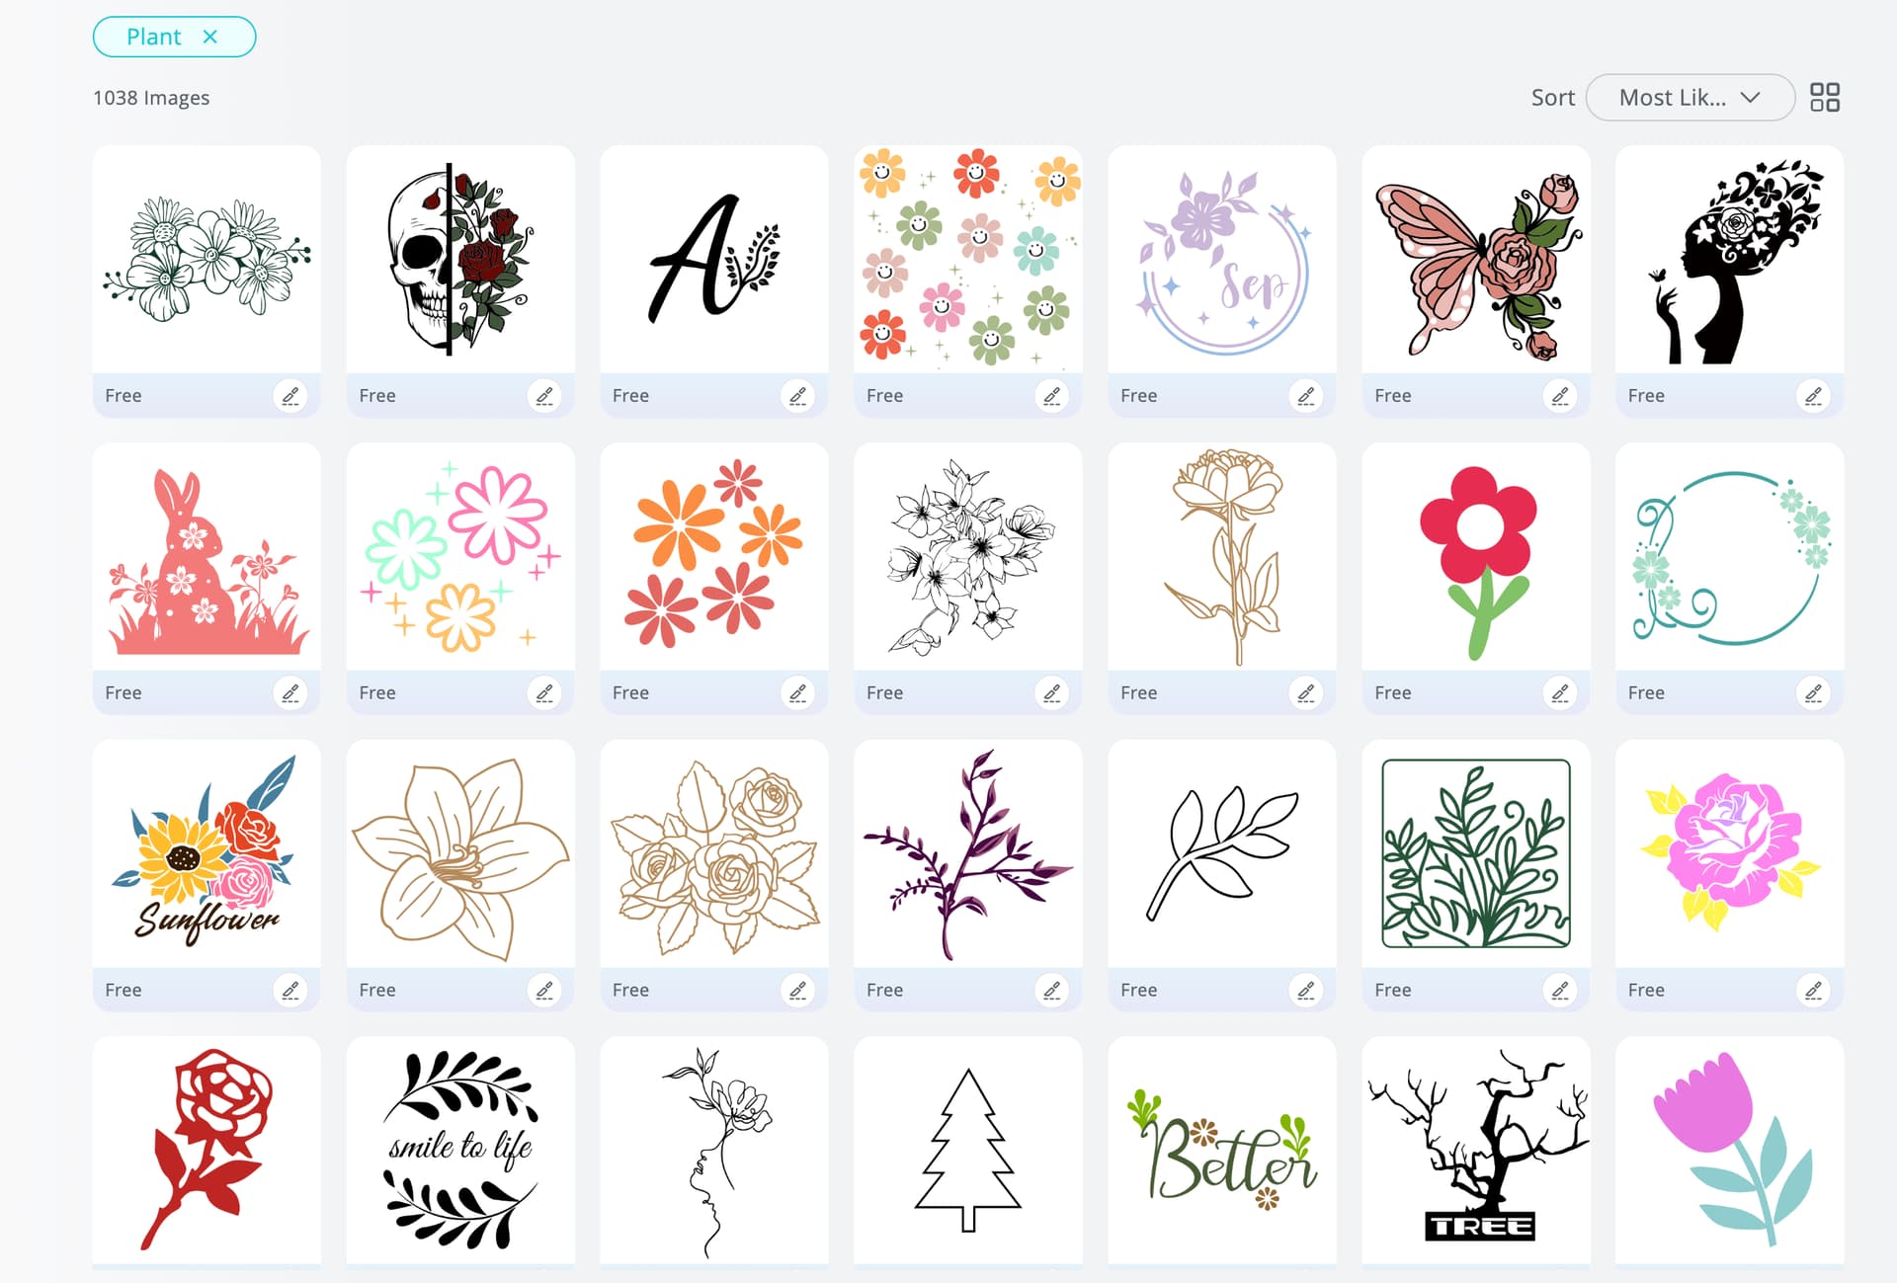The width and height of the screenshot is (1897, 1283).
Task: Click edit icon on Sunflower bouquet card
Action: (x=290, y=990)
